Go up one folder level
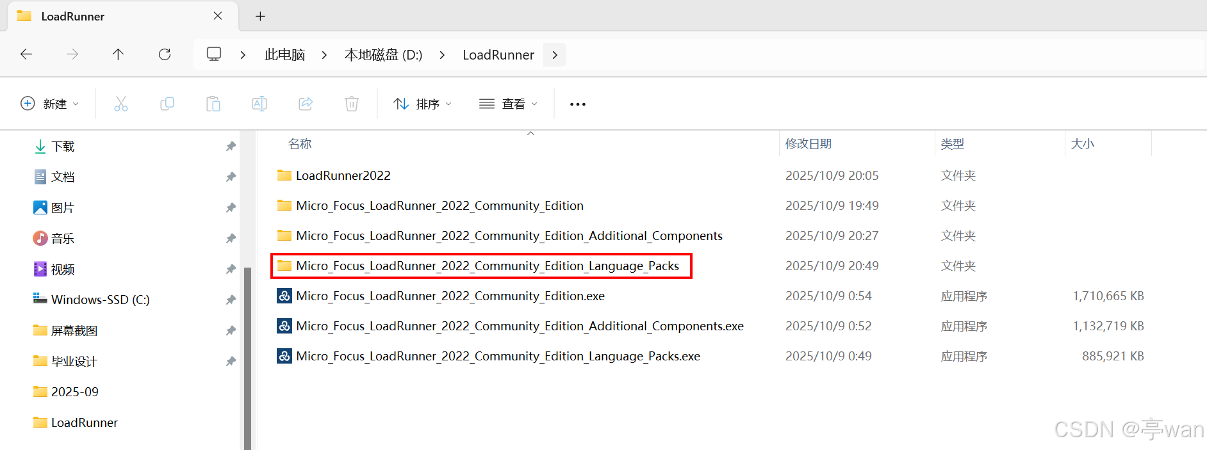 pyautogui.click(x=118, y=54)
